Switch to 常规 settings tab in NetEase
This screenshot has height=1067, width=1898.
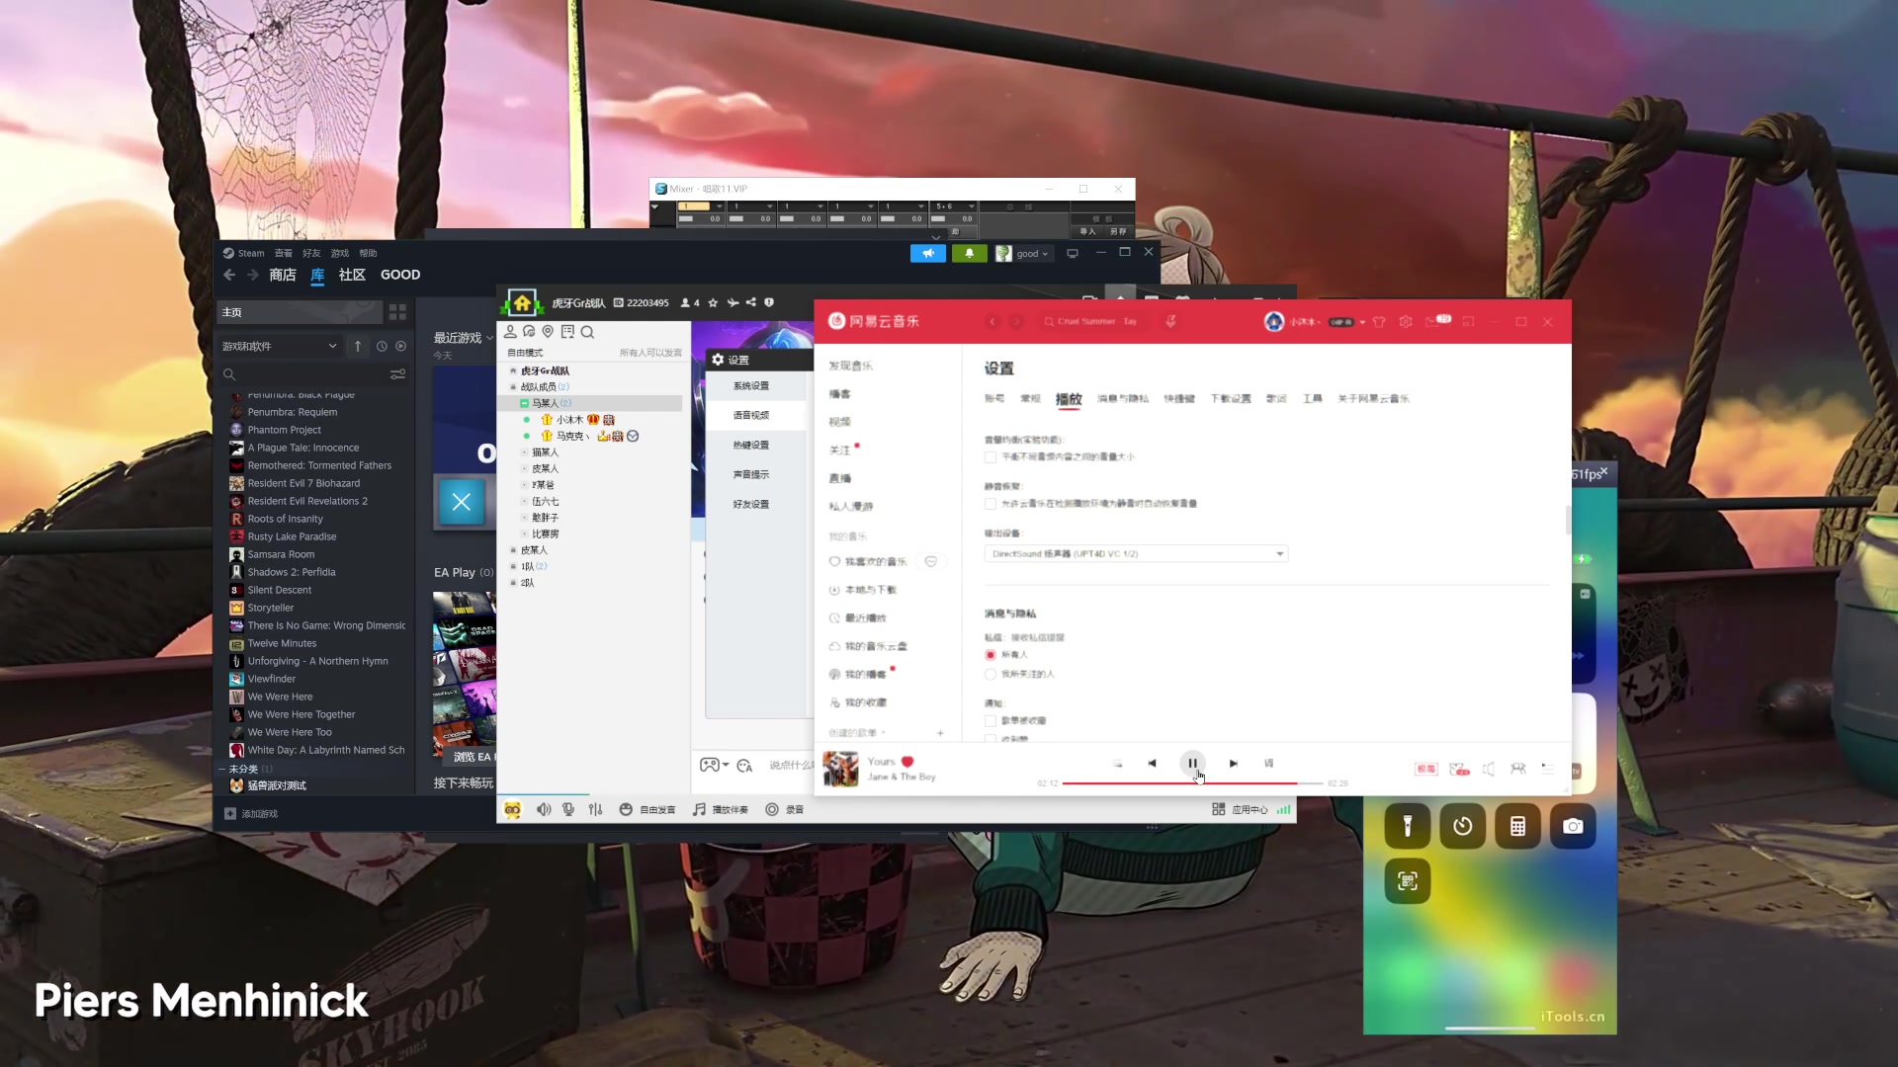tap(1030, 398)
